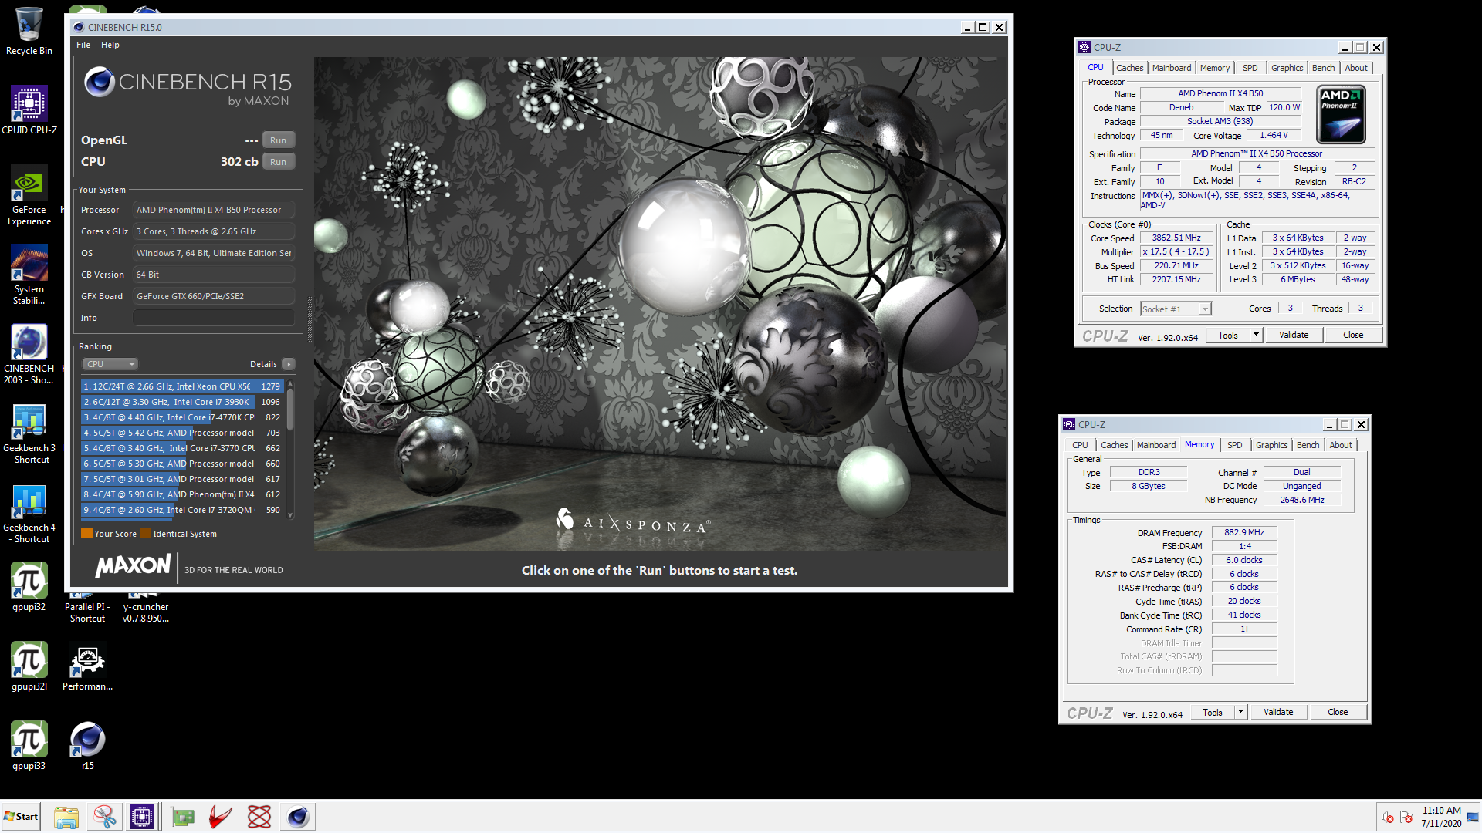This screenshot has height=833, width=1482.
Task: Select ranking row Intel Core i7-4770K 822
Action: (x=182, y=417)
